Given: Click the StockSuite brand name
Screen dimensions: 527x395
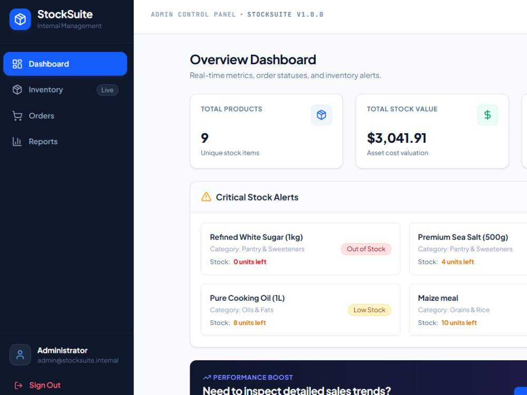Looking at the screenshot, I should click(x=65, y=14).
